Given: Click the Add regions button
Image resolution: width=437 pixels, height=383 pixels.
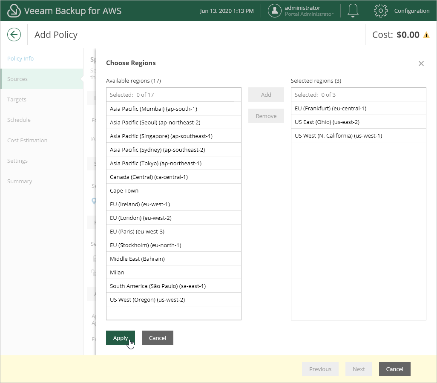Looking at the screenshot, I should point(266,95).
